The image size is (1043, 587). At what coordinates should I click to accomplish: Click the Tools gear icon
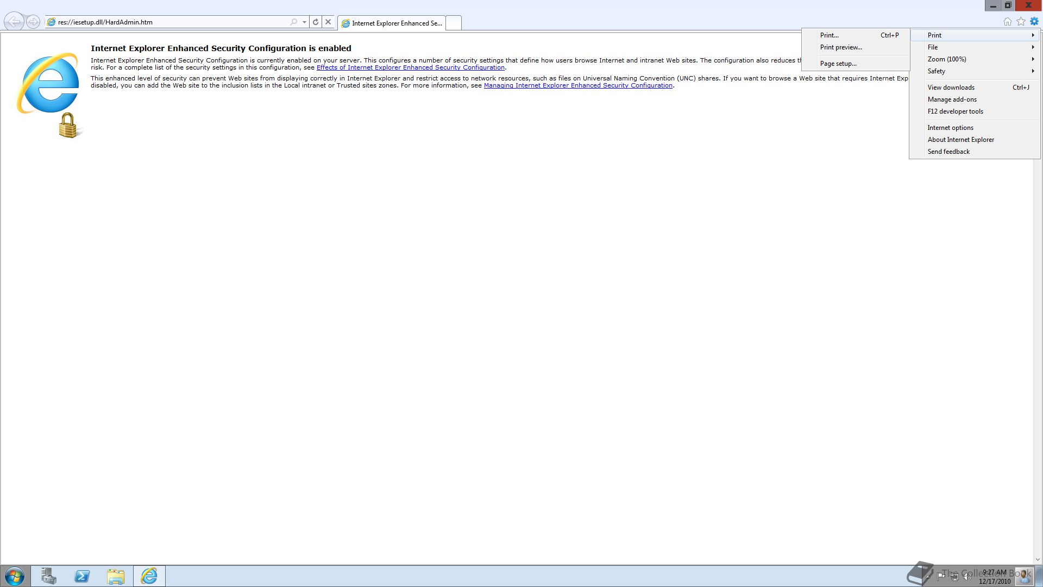[x=1034, y=22]
